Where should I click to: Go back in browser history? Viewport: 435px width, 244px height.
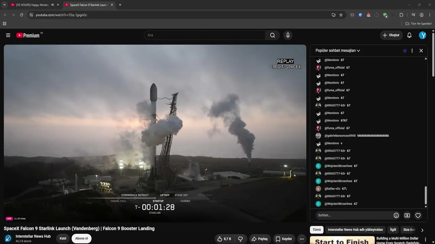point(5,15)
